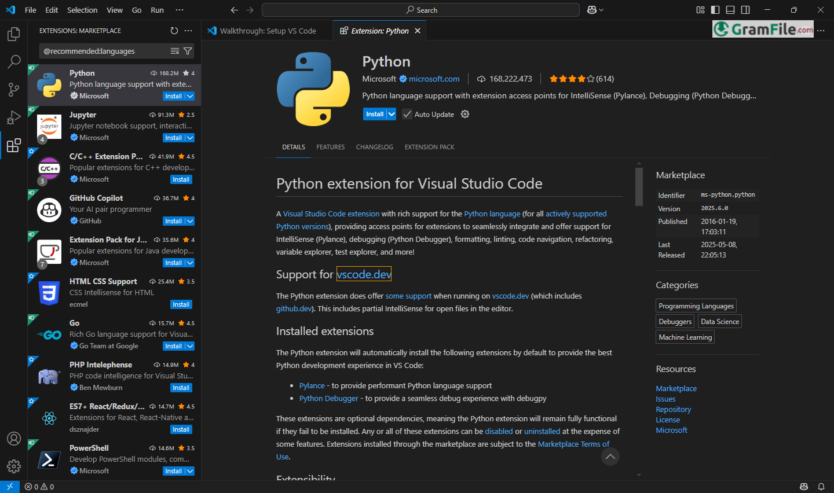Open editor more actions ellipsis
The image size is (834, 493).
[x=821, y=31]
